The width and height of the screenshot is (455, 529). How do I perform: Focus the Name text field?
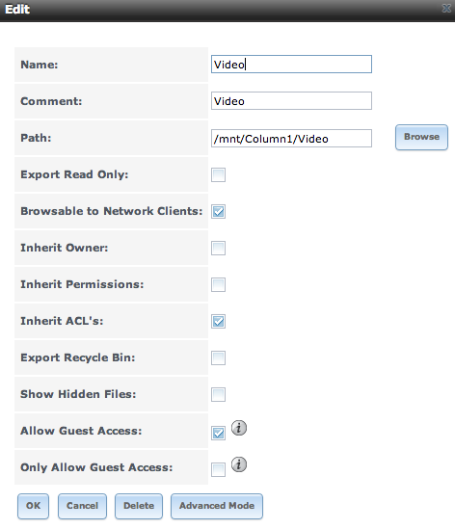tap(291, 65)
